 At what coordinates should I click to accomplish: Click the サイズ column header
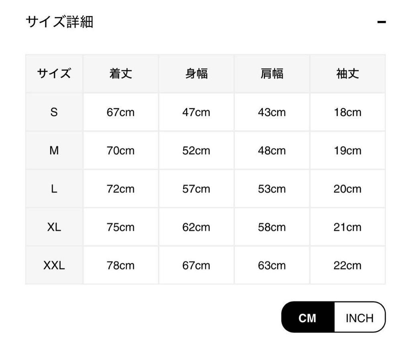click(54, 74)
